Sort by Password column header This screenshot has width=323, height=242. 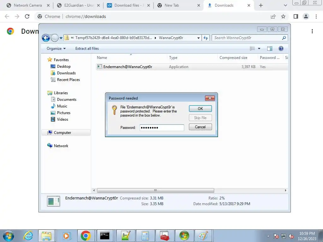coord(270,58)
